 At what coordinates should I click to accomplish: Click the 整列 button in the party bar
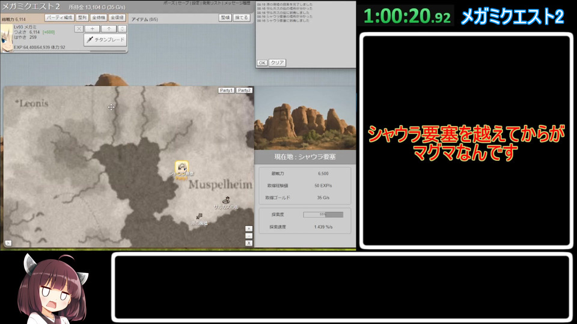coord(82,17)
